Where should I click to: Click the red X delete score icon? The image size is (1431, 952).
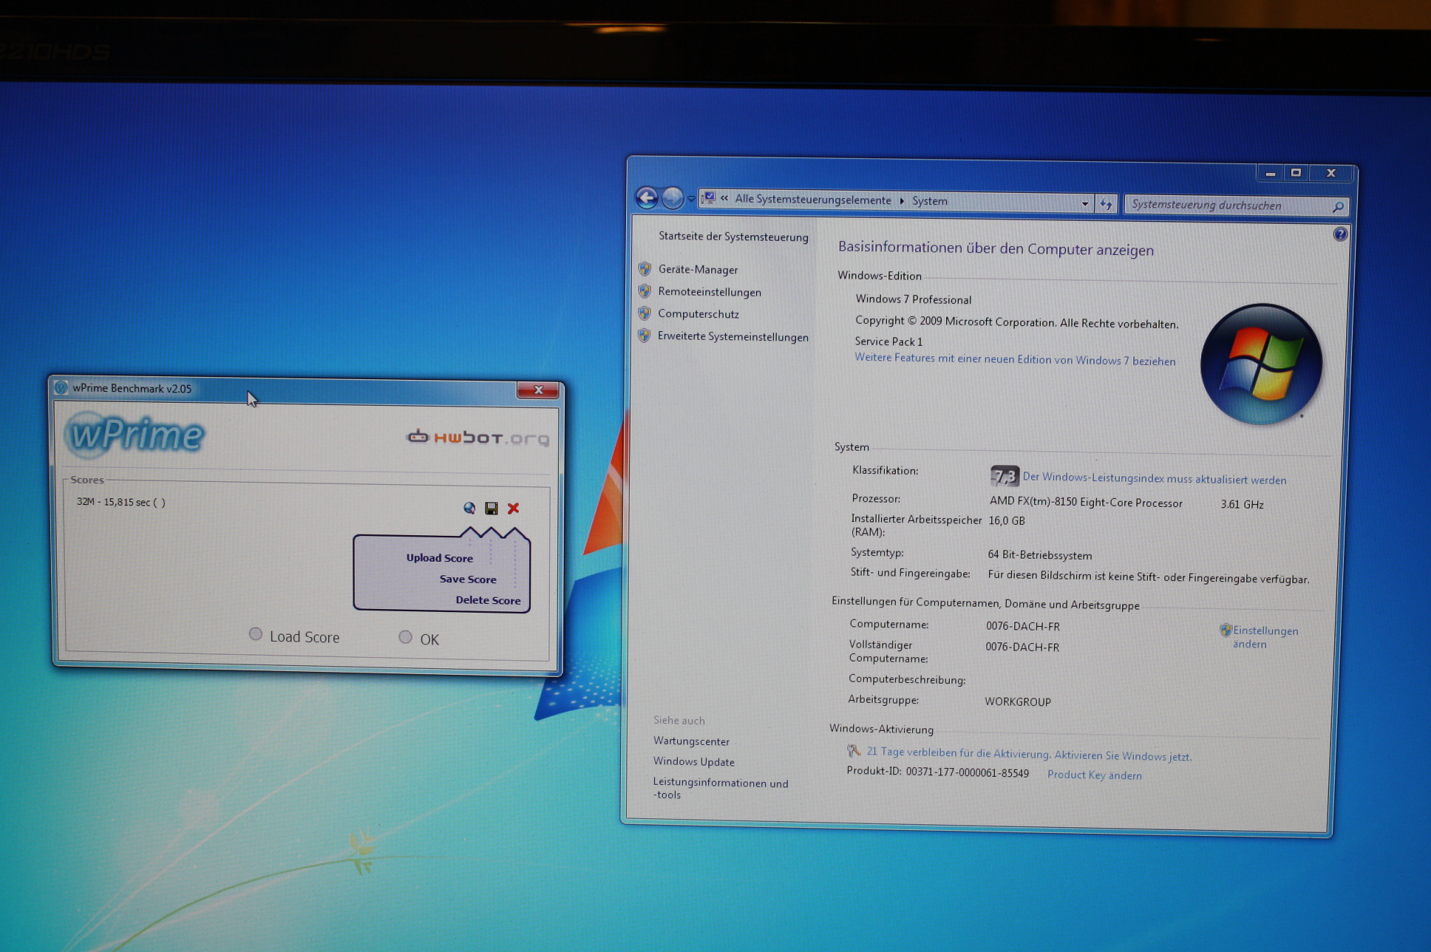(x=513, y=508)
